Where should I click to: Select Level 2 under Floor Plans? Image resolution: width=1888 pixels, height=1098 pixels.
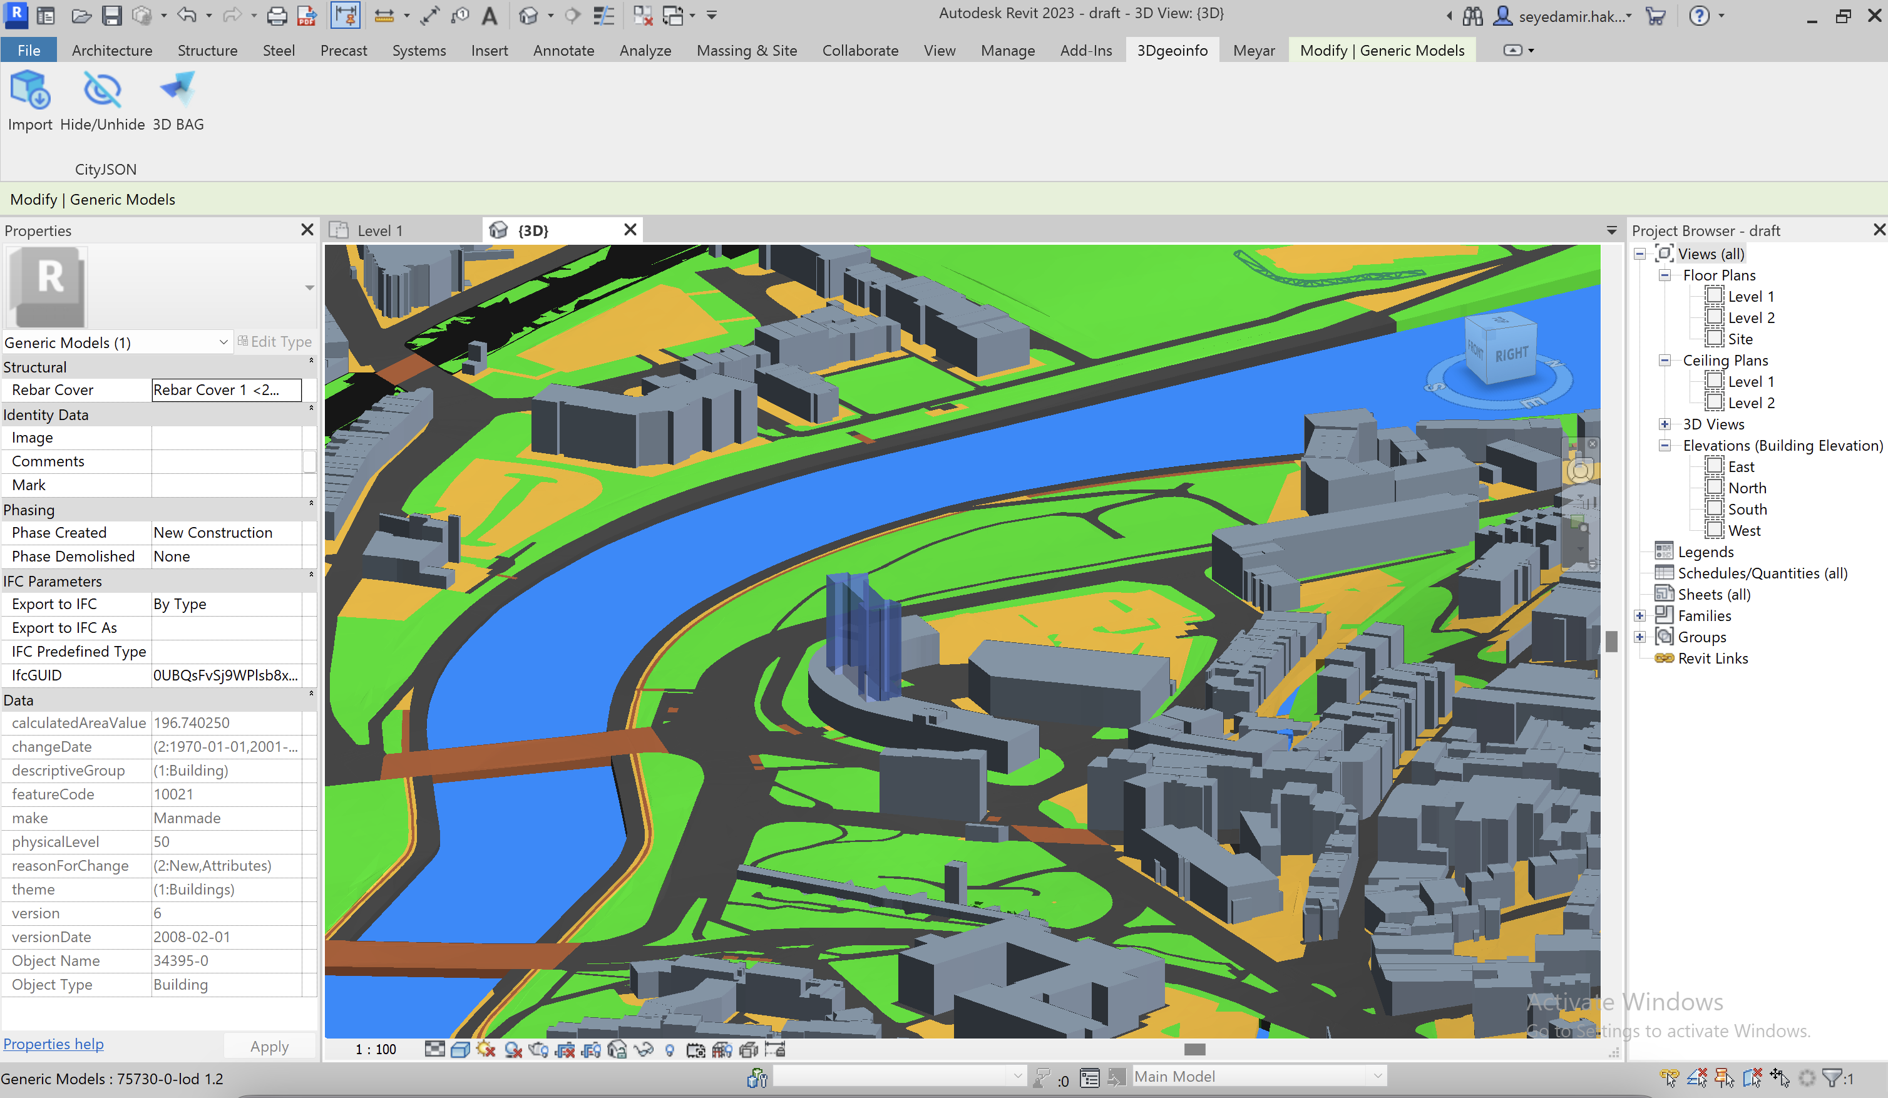click(x=1751, y=317)
